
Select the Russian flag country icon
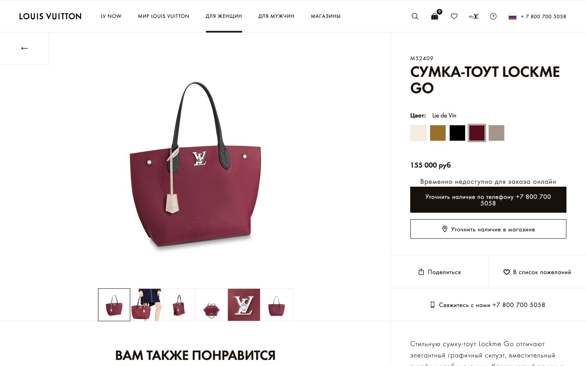click(x=512, y=16)
